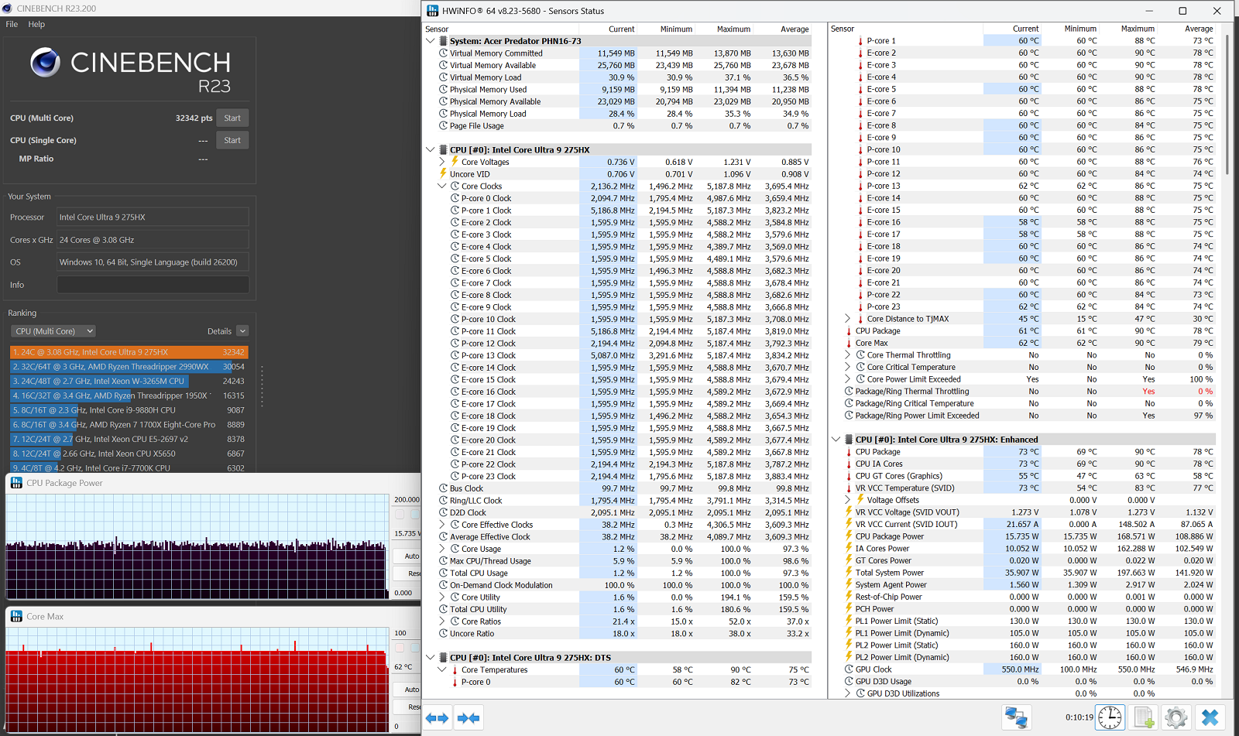Image resolution: width=1239 pixels, height=736 pixels.
Task: Click the Info text field in Your System
Action: pyautogui.click(x=153, y=285)
